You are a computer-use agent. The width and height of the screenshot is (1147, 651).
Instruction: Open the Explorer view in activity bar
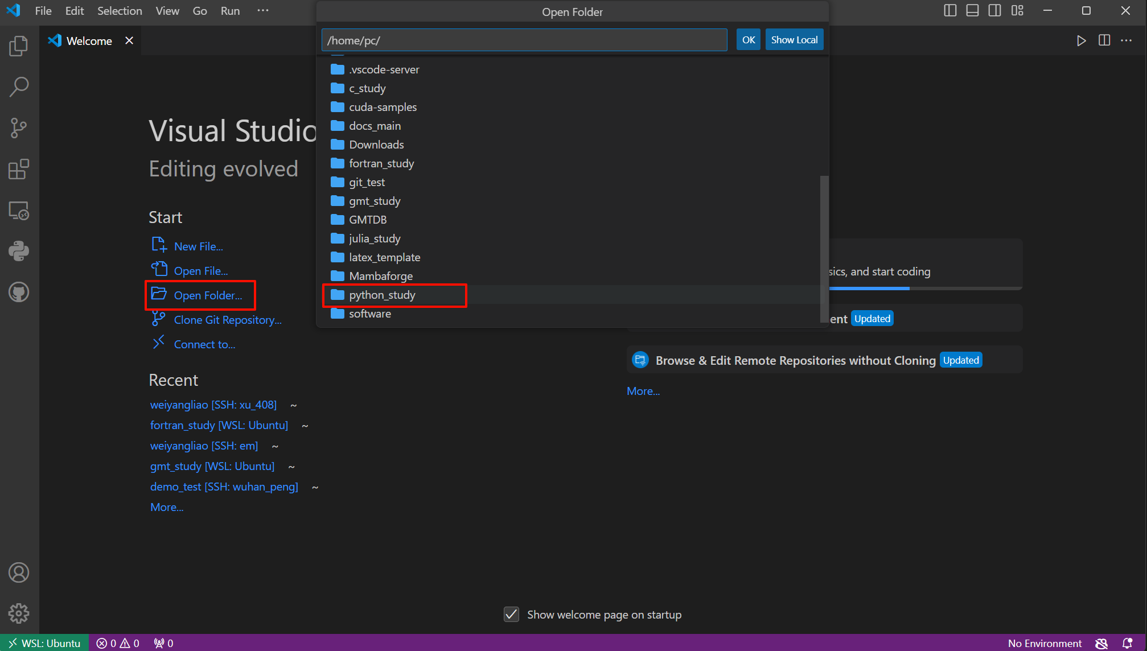point(19,46)
